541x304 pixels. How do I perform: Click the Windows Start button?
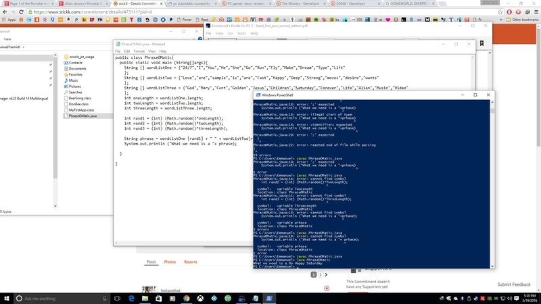(x=7, y=298)
